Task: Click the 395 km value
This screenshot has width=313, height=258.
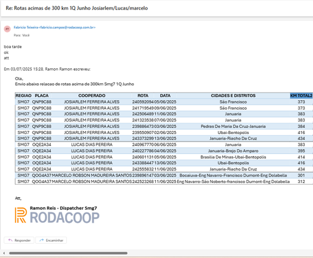Action: [301, 151]
